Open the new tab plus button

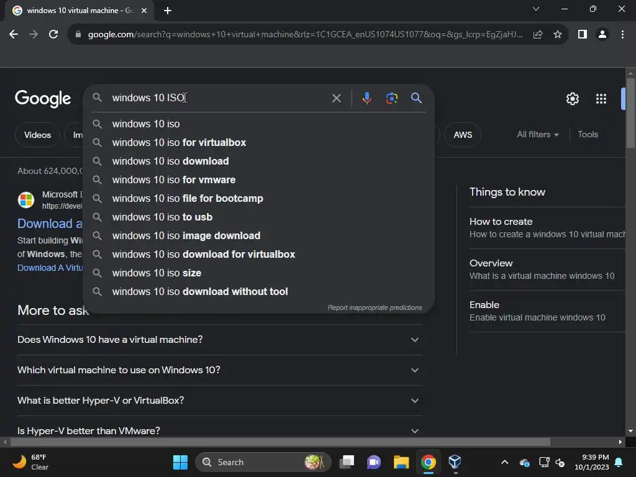[168, 11]
